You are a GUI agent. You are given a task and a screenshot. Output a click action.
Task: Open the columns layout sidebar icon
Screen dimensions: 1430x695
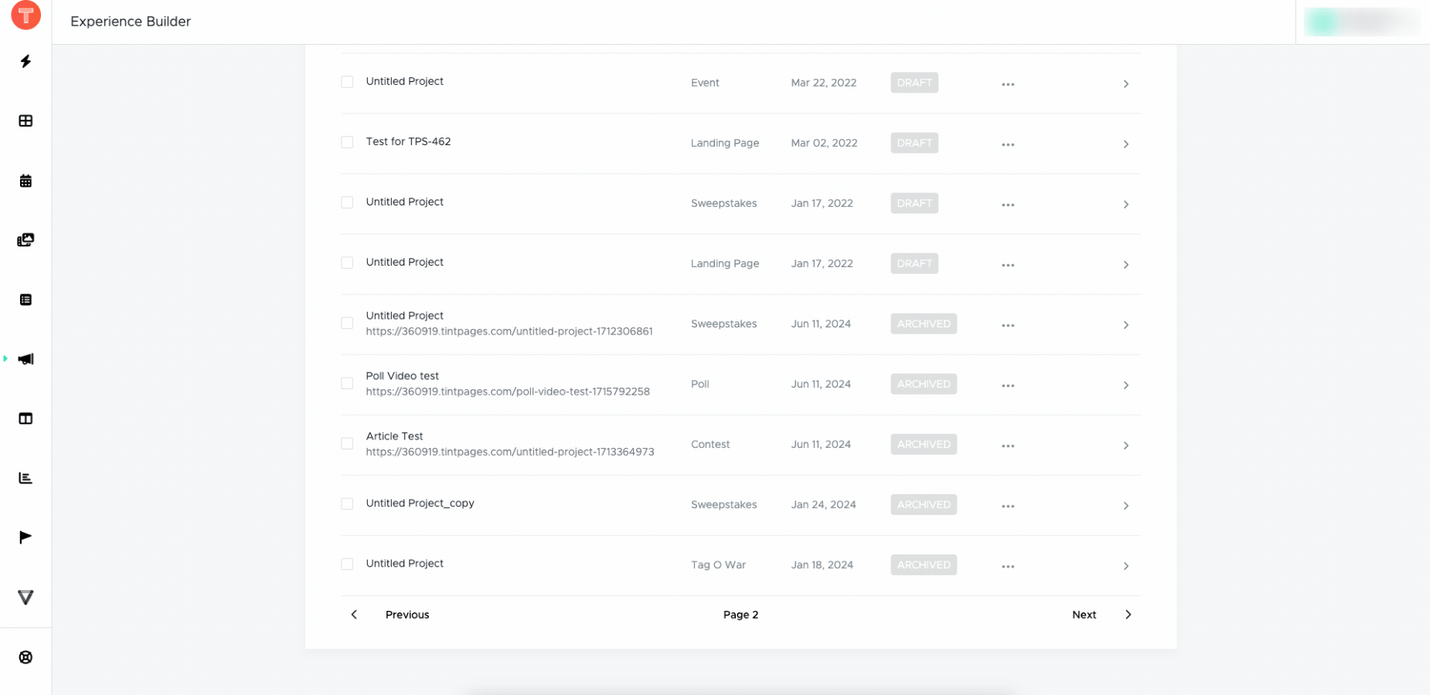[26, 419]
